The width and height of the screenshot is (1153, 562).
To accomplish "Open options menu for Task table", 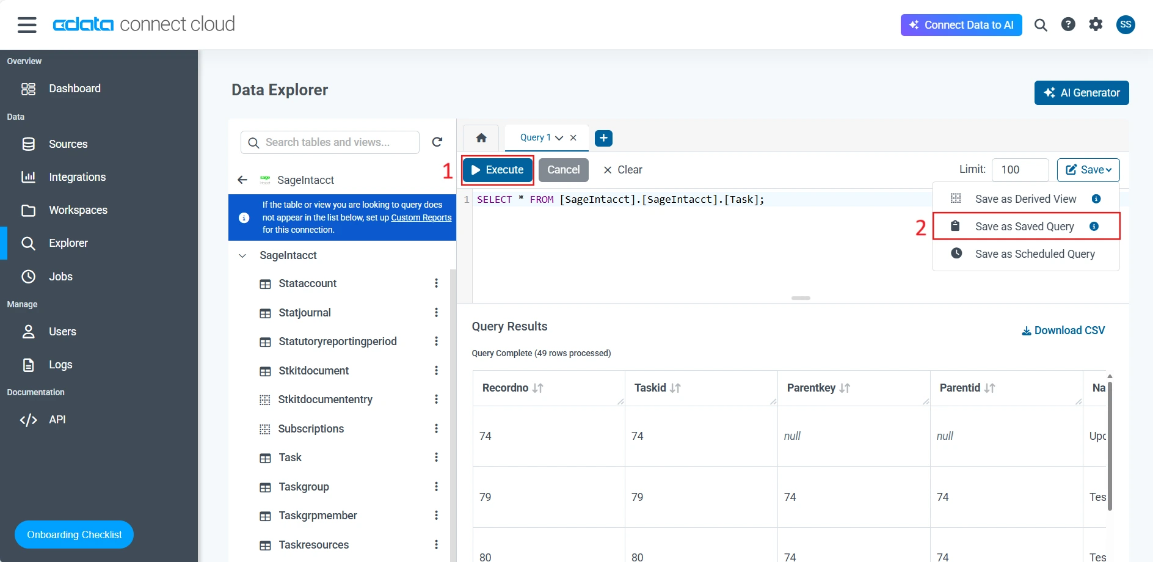I will click(436, 458).
